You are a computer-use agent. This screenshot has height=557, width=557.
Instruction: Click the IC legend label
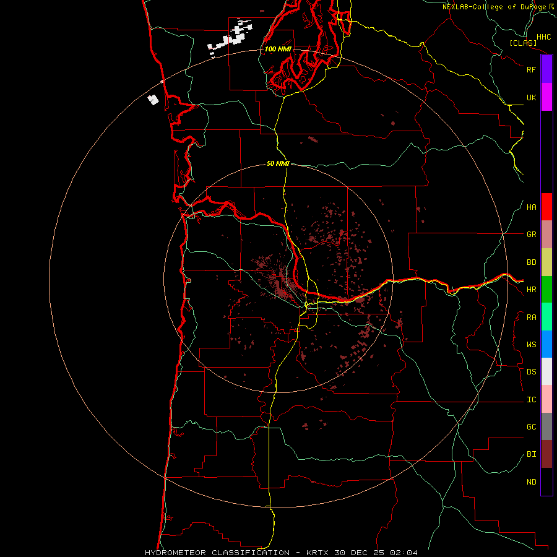531,400
